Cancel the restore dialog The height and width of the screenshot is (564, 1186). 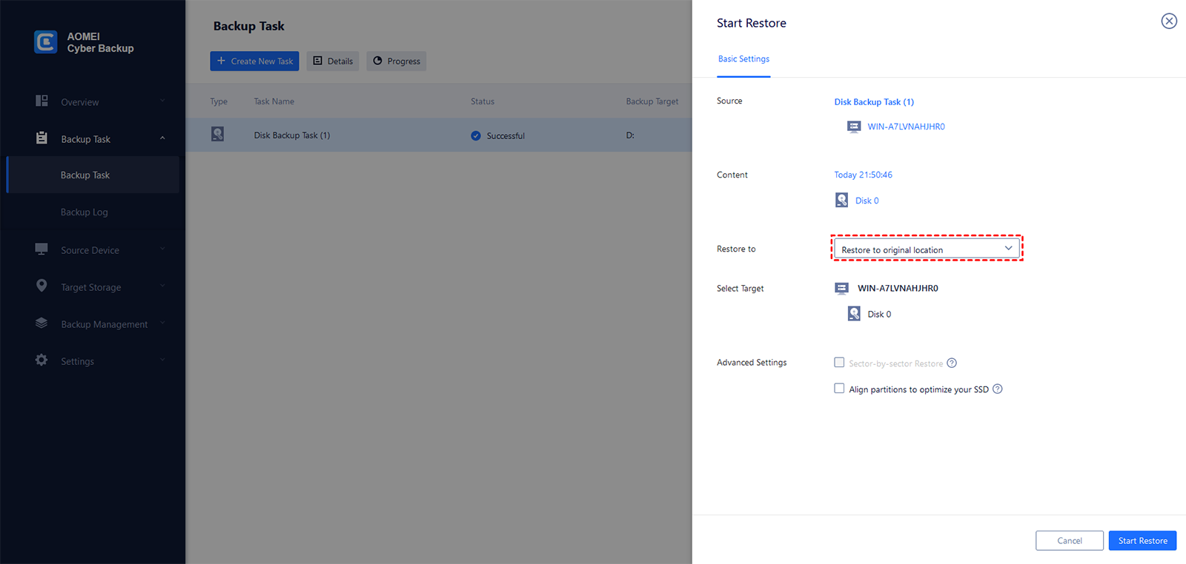tap(1069, 540)
